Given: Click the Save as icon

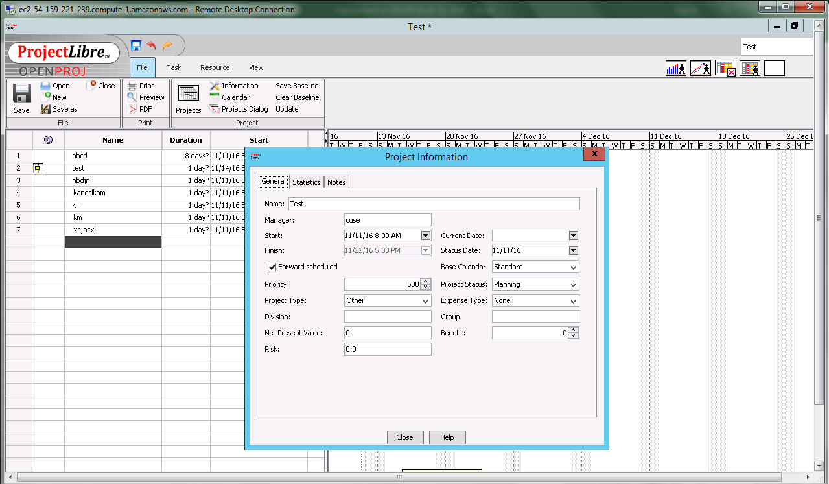Looking at the screenshot, I should [x=45, y=109].
